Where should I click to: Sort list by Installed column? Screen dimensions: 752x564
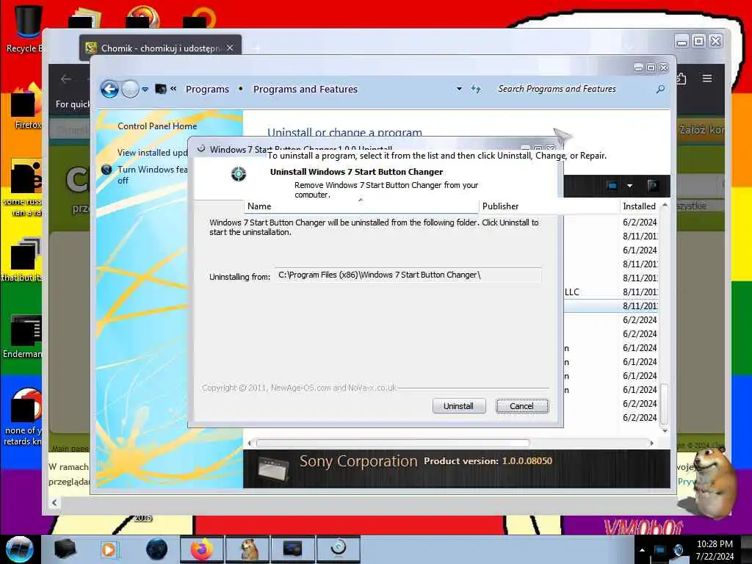point(640,206)
